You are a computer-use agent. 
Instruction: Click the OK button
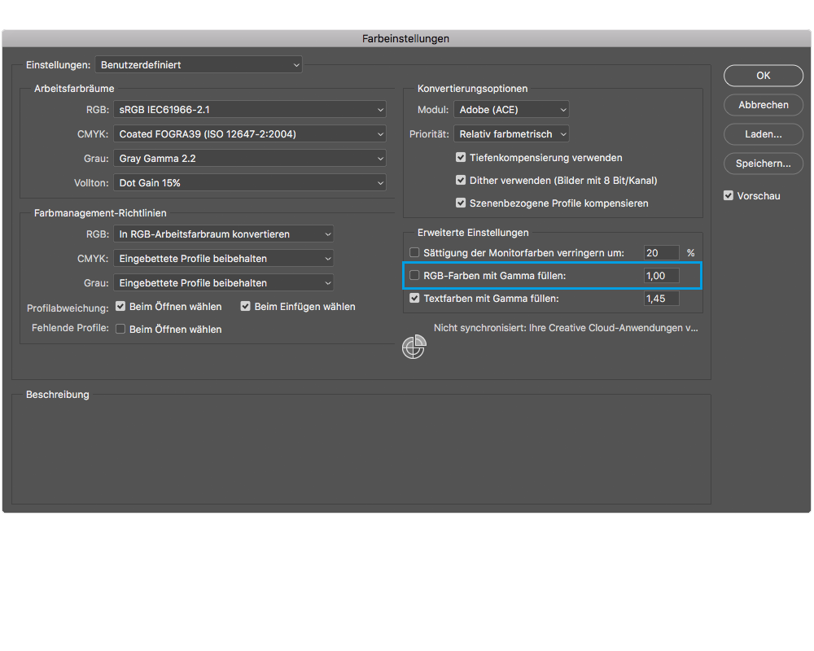click(x=763, y=76)
